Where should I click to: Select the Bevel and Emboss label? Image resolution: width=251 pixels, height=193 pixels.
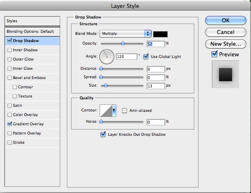pyautogui.click(x=29, y=78)
